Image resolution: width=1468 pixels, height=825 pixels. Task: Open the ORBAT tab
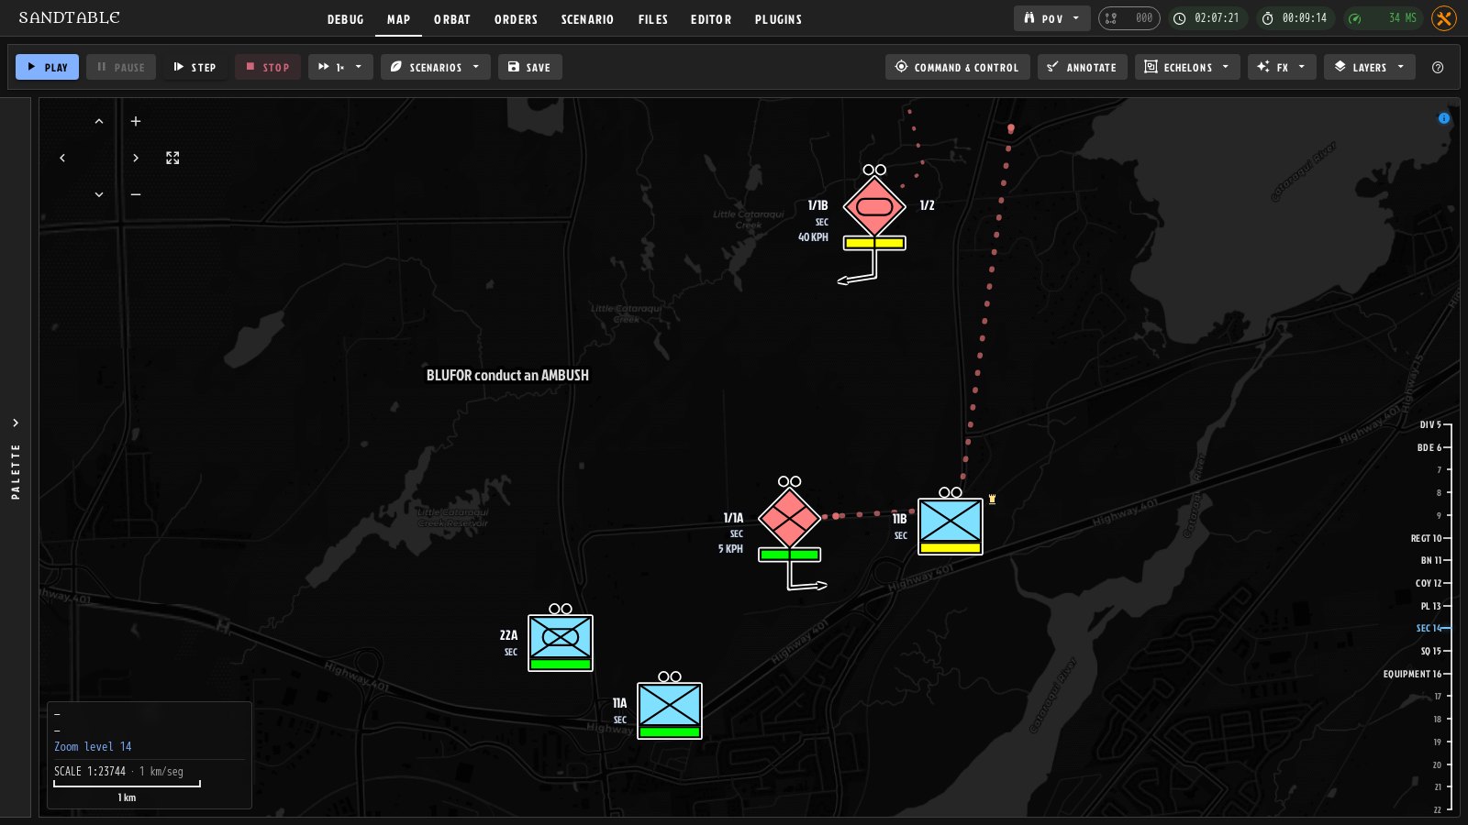(x=452, y=19)
